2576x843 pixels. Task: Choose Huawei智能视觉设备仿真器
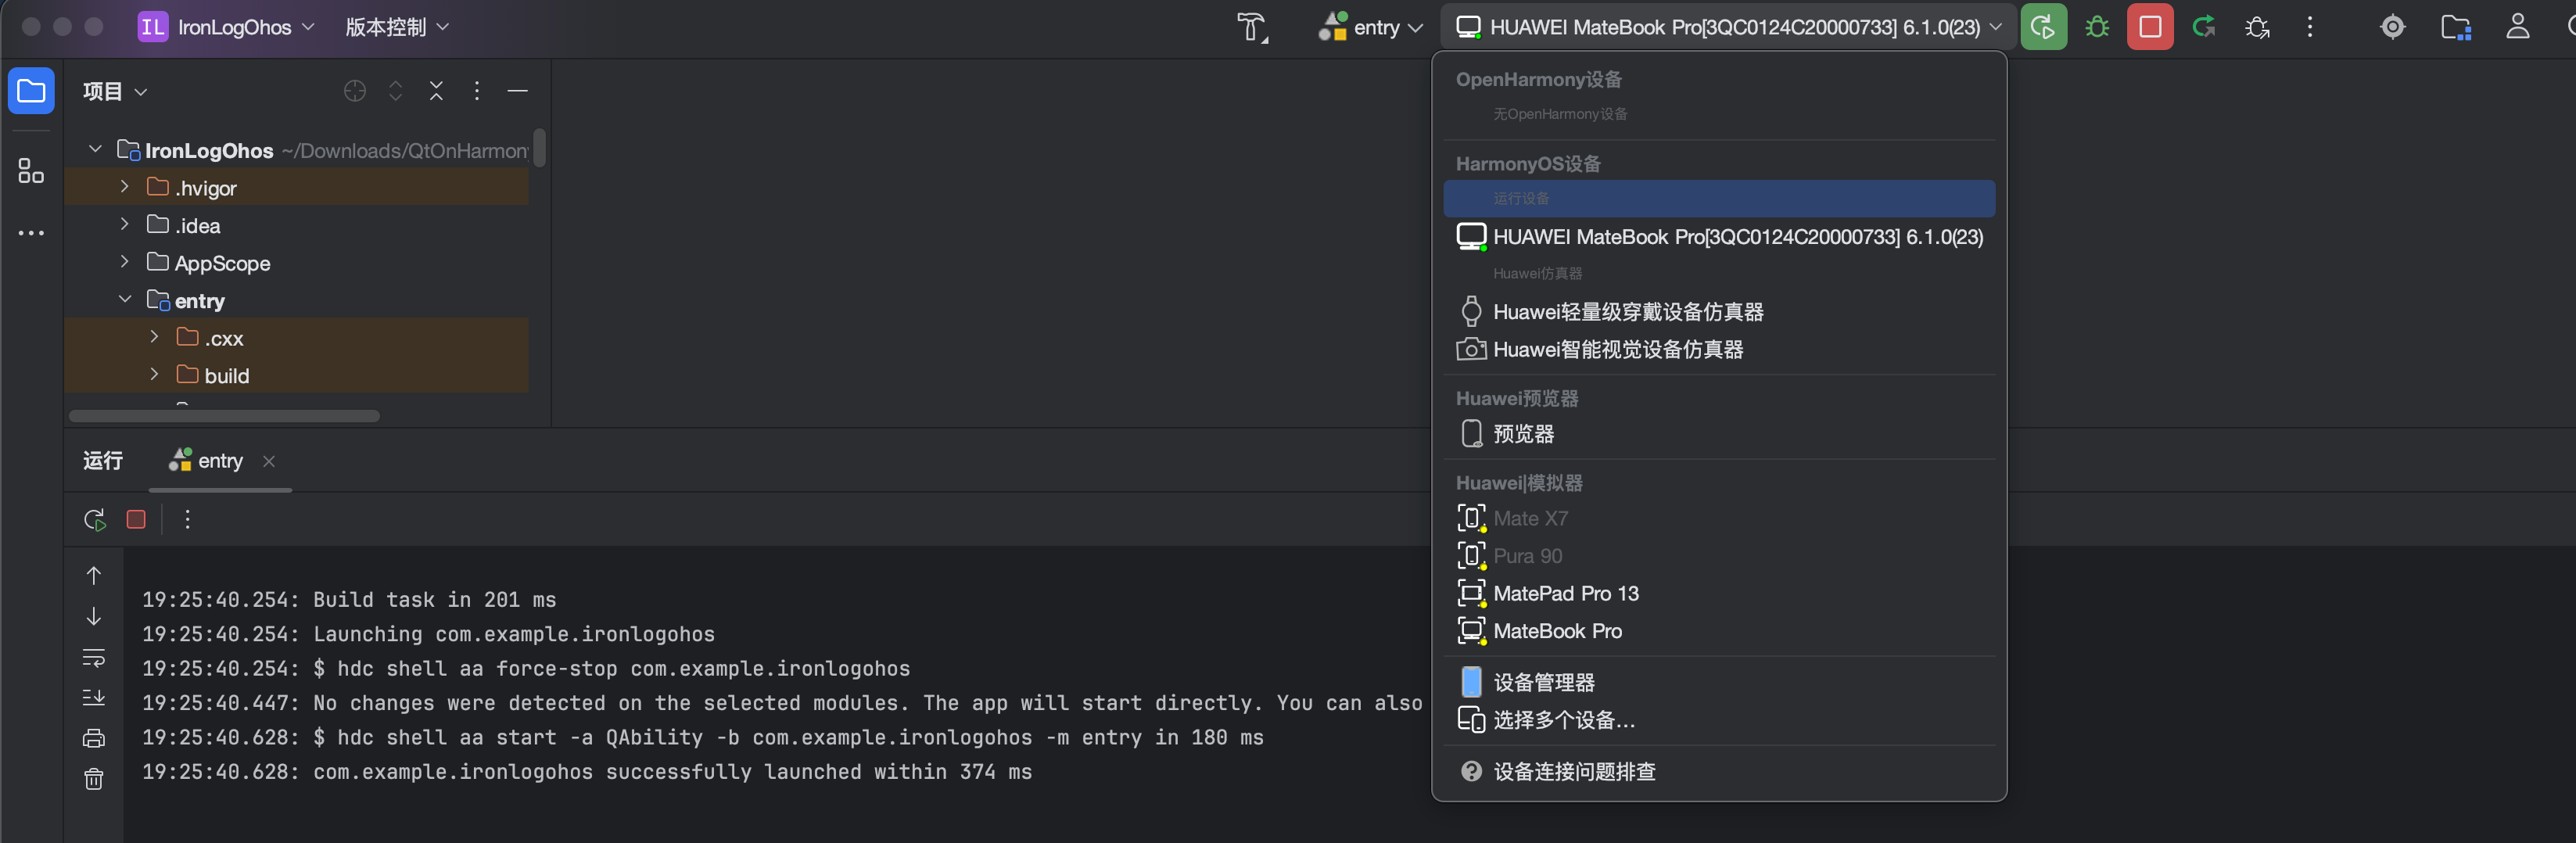coord(1719,349)
